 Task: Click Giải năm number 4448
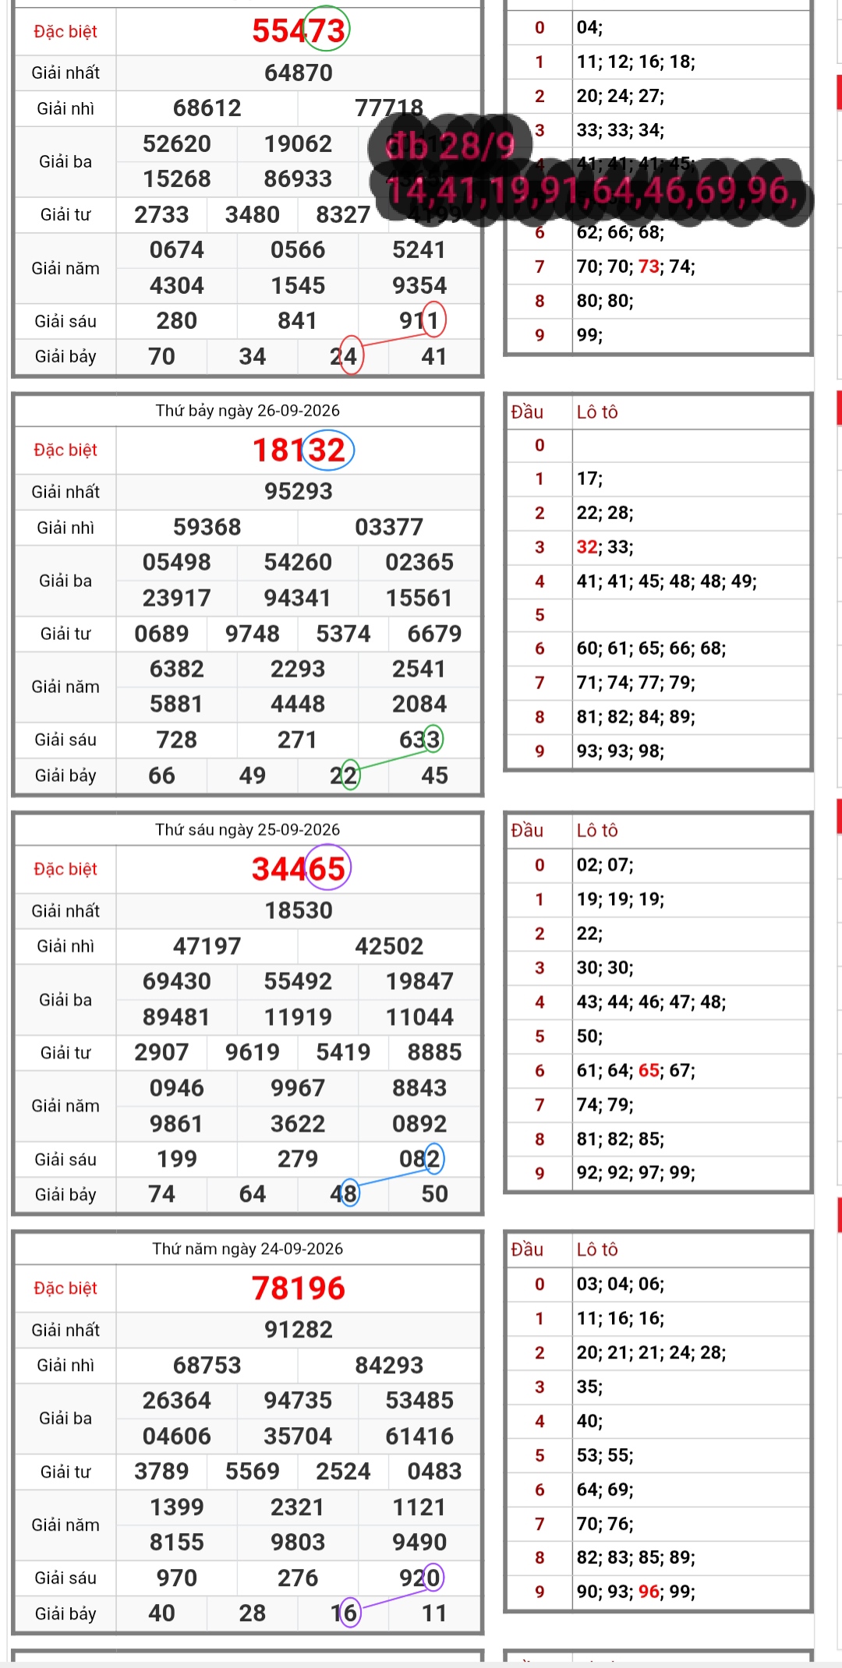298,704
